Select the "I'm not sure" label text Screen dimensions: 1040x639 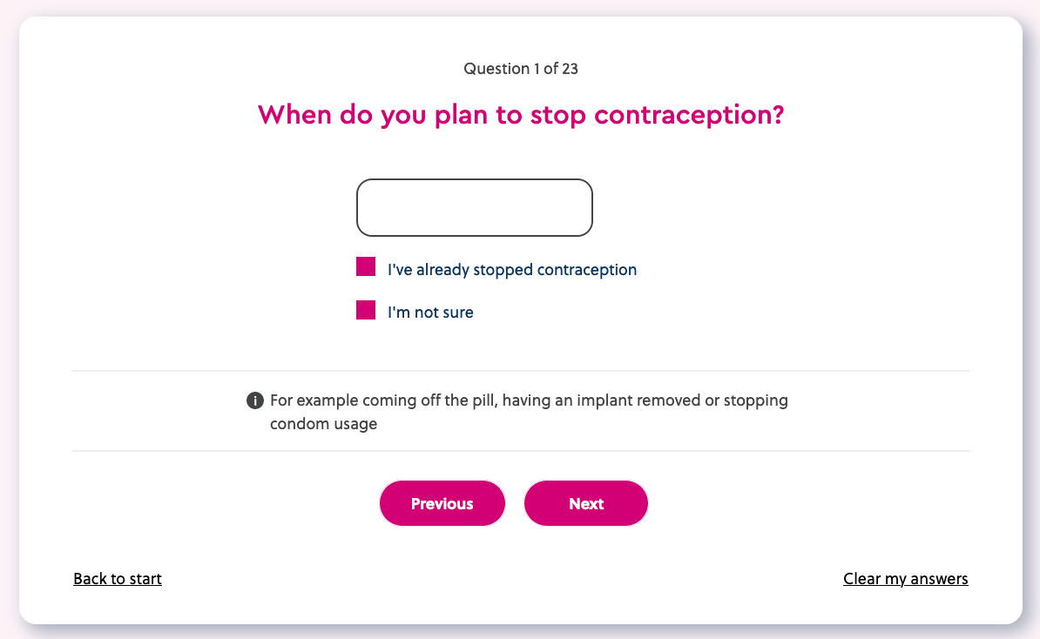point(430,313)
